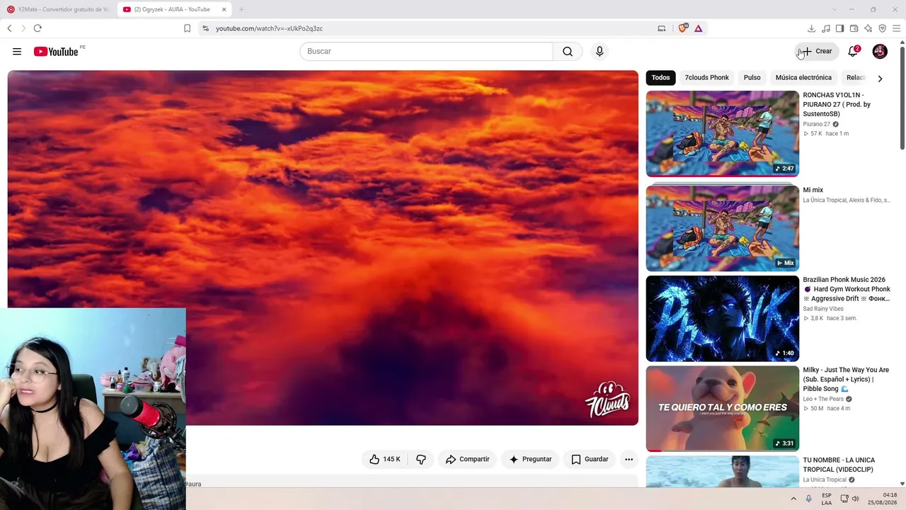Open the YouTube guide hamburger menu

(17, 51)
